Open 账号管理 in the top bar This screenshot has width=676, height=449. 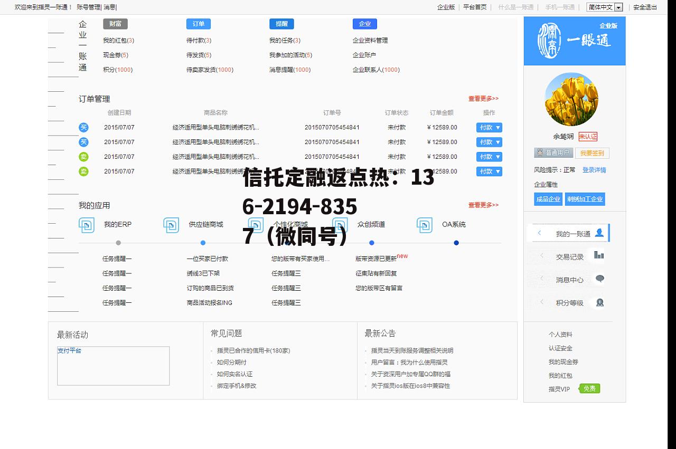pyautogui.click(x=88, y=7)
